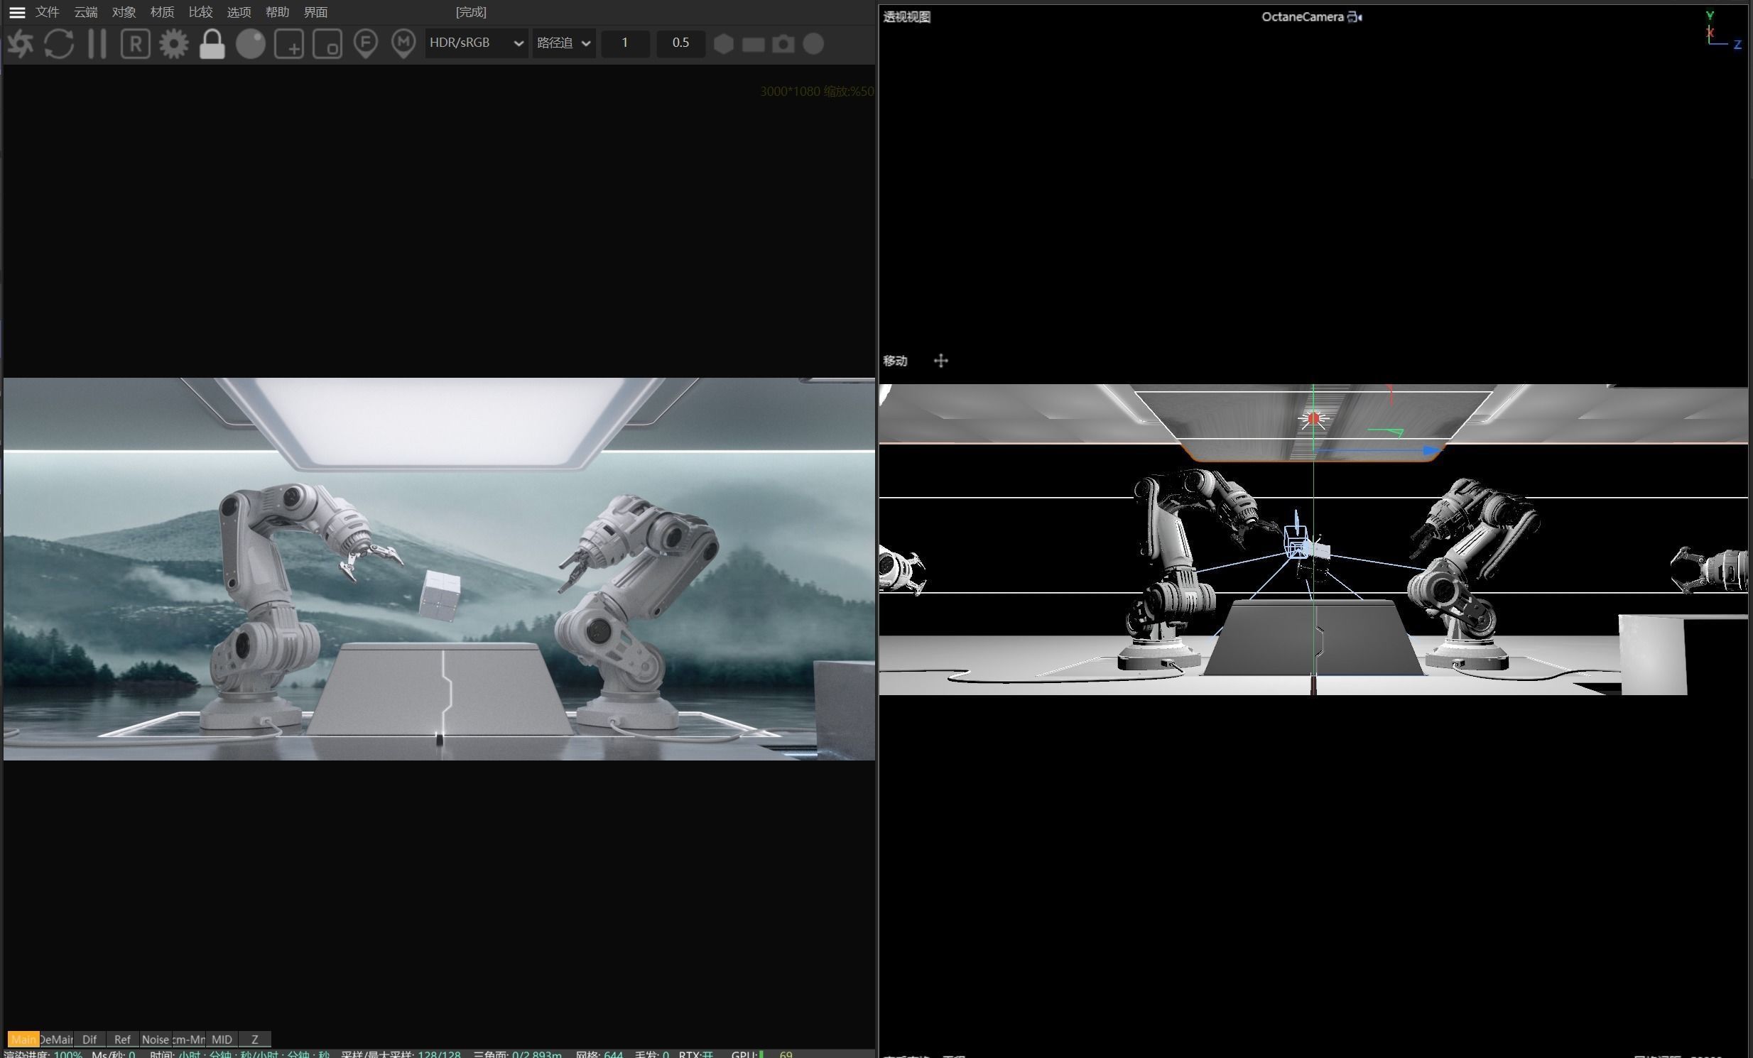Click the refresh render icon

[x=60, y=43]
